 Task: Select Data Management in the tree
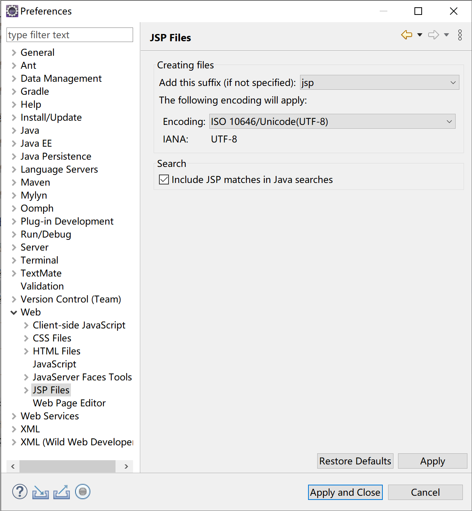click(61, 78)
